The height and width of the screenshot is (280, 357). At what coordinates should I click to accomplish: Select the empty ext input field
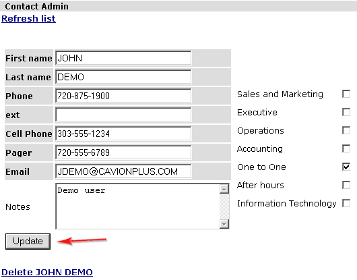(123, 115)
